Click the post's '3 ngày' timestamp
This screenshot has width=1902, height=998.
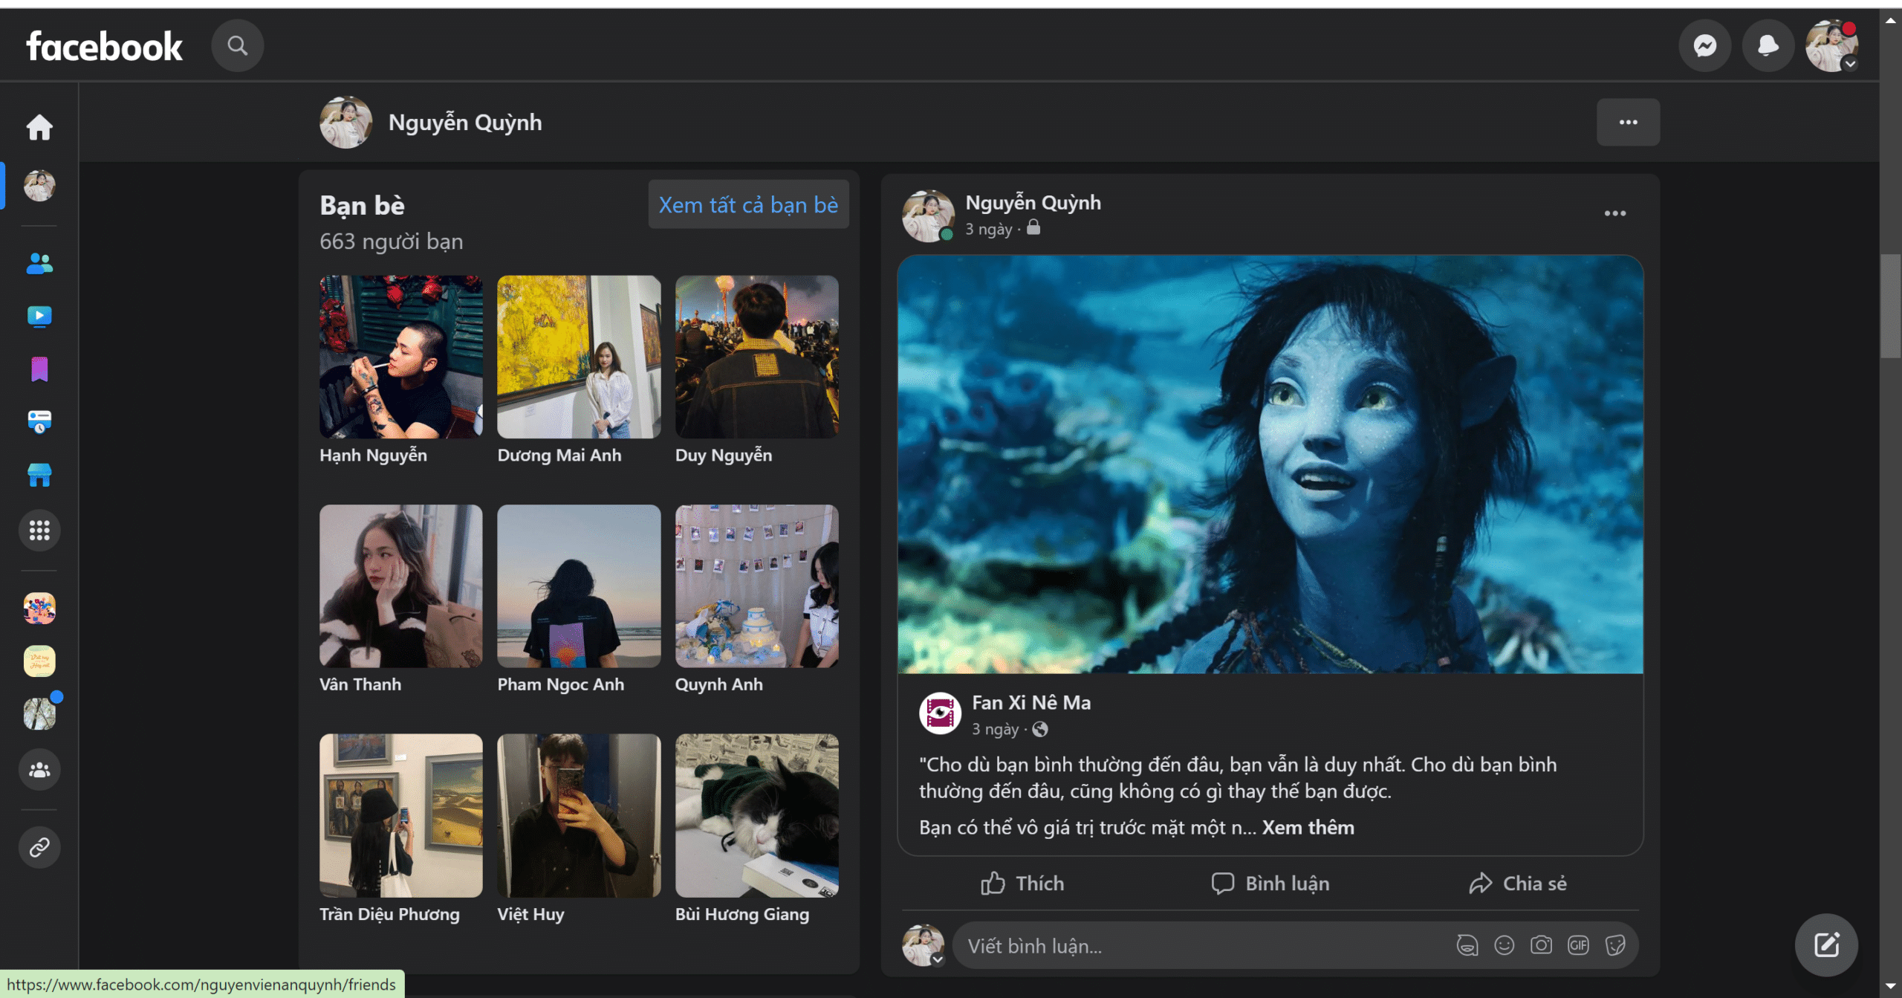[x=988, y=230]
